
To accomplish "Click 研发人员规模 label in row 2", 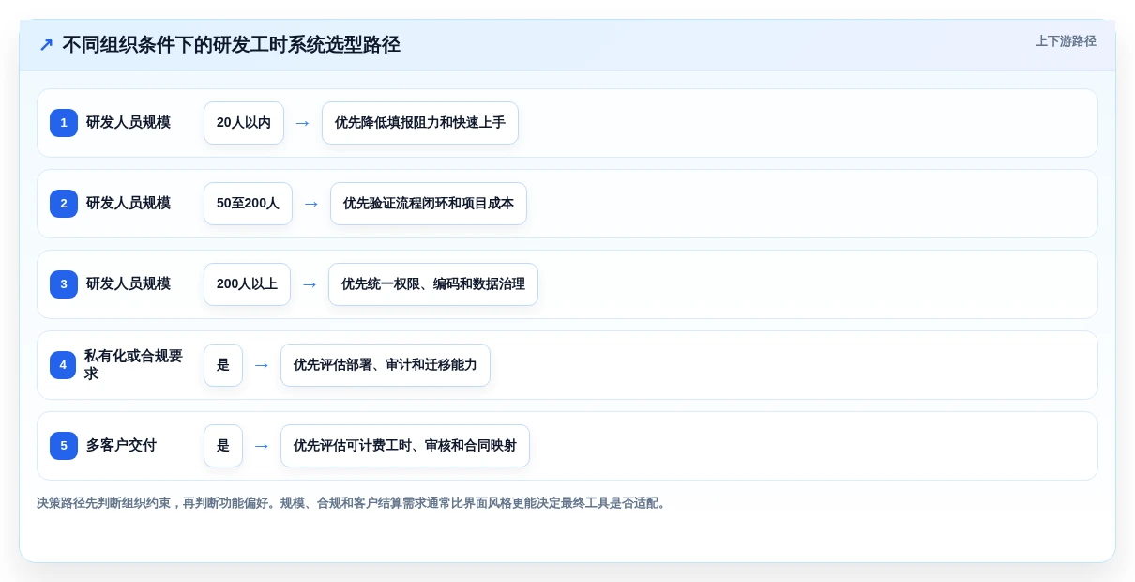I will (x=129, y=204).
